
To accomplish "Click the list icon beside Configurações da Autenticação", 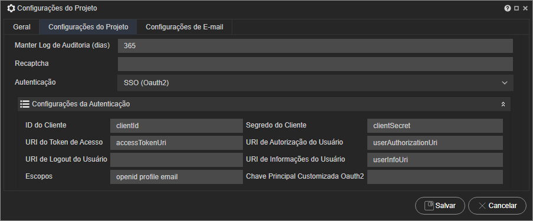I will pos(25,104).
